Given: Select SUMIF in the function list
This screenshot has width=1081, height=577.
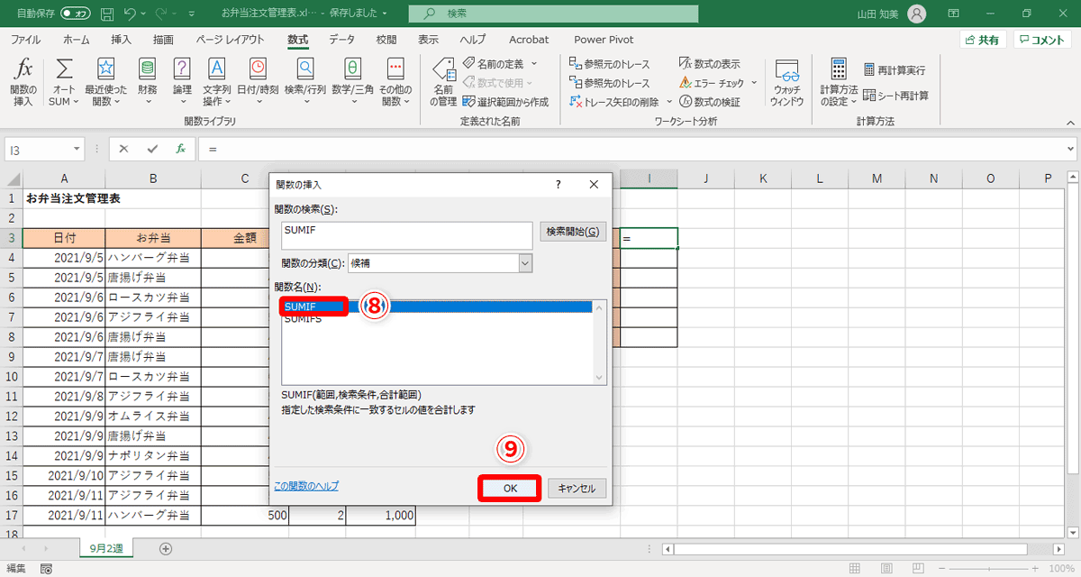Looking at the screenshot, I should pos(436,307).
